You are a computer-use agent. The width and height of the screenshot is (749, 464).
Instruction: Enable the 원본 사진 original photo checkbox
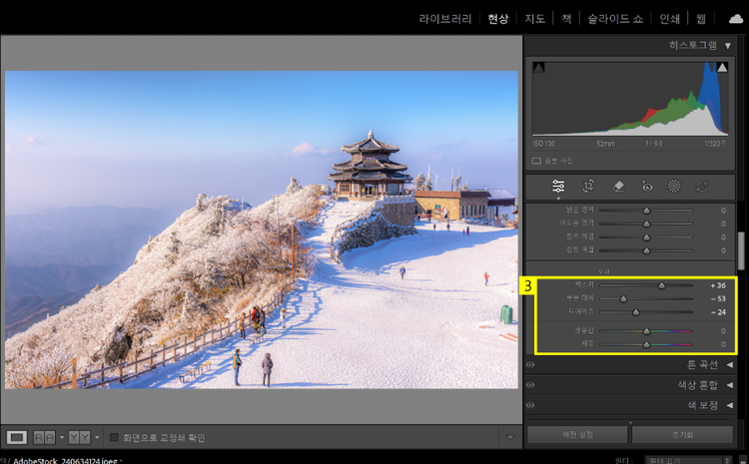[x=536, y=161]
